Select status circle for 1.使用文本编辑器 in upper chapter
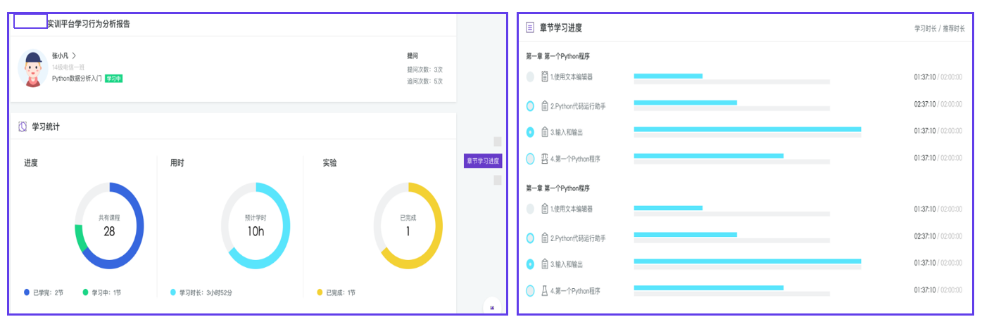Image resolution: width=989 pixels, height=324 pixels. point(530,77)
